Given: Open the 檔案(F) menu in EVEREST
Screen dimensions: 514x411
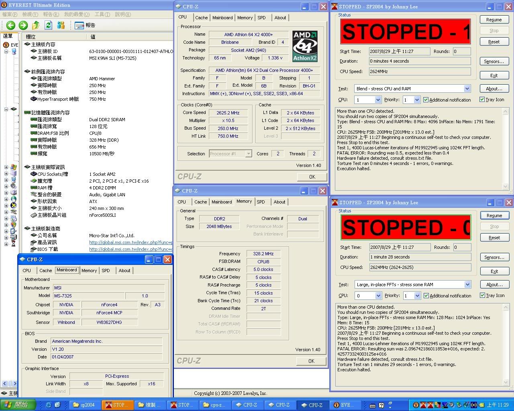Looking at the screenshot, I should tap(10, 14).
